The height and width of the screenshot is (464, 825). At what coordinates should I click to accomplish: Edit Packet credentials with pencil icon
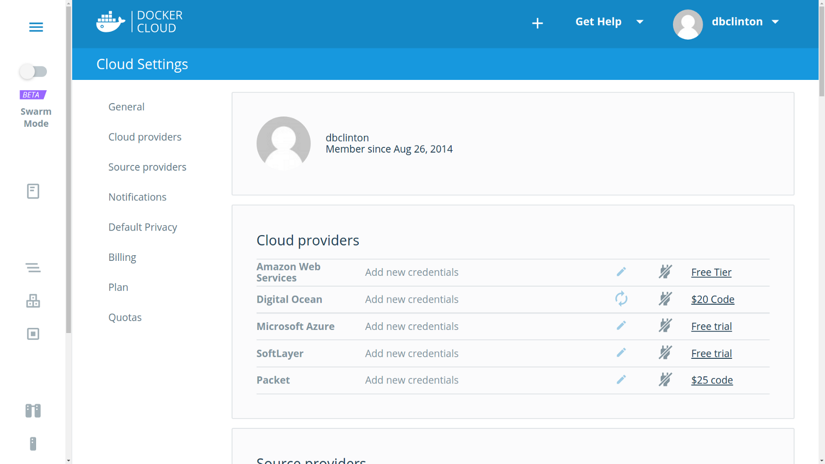tap(621, 380)
